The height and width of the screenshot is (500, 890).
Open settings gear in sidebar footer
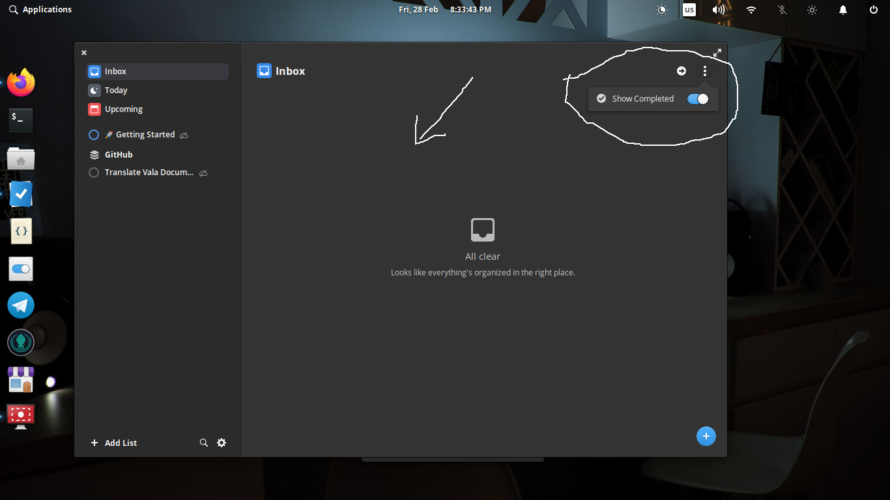click(x=222, y=443)
